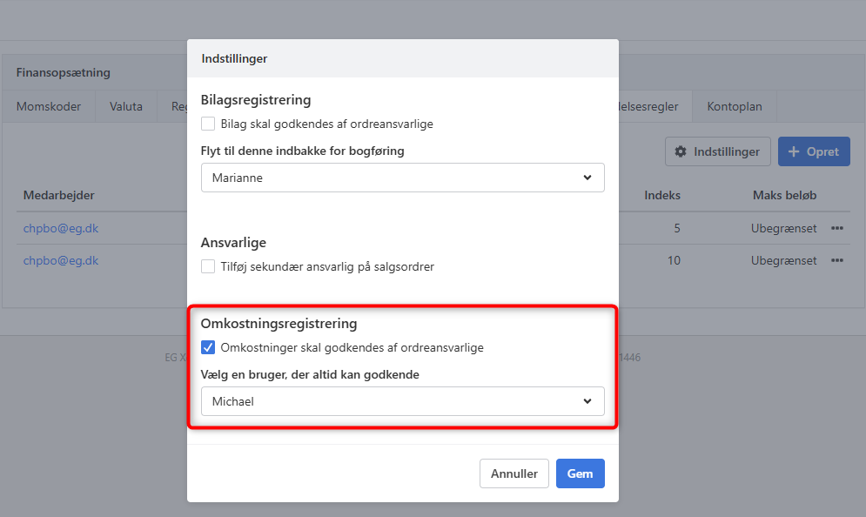Image resolution: width=866 pixels, height=517 pixels.
Task: Click the Annuller button
Action: [x=514, y=473]
